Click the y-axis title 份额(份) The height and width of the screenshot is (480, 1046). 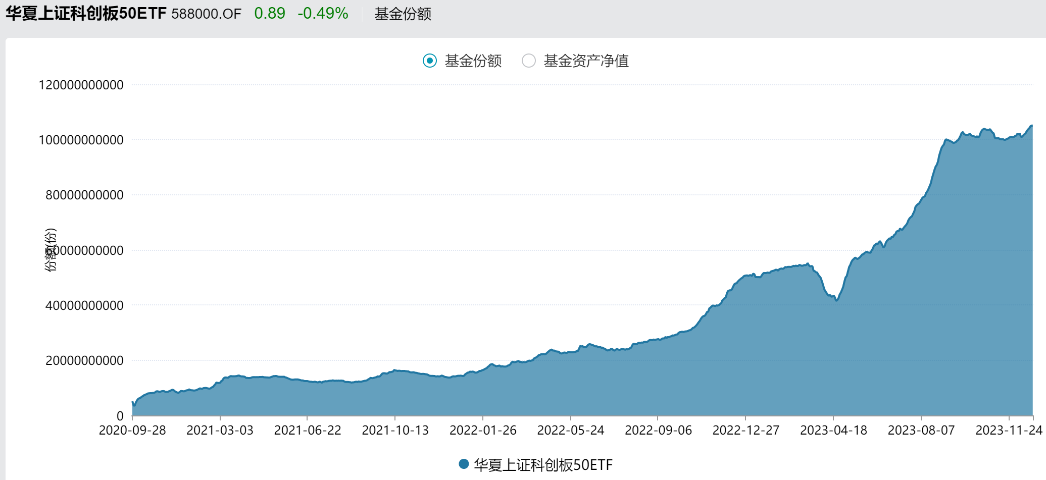point(51,250)
